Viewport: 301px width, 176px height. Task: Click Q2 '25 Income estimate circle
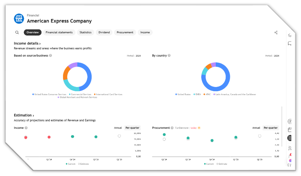[x=119, y=136]
